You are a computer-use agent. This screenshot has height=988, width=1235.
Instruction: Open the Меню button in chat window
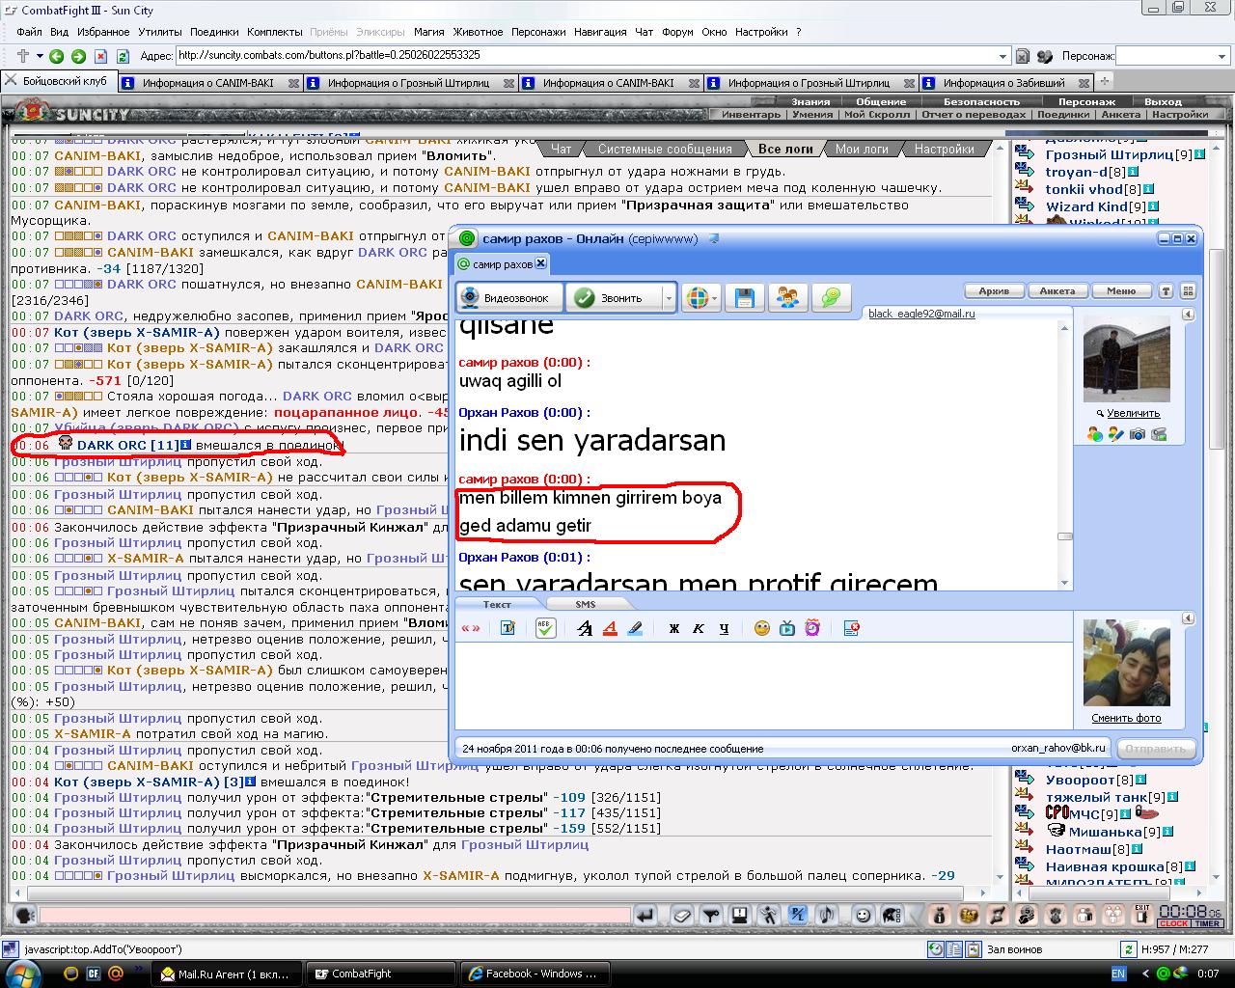coord(1121,290)
